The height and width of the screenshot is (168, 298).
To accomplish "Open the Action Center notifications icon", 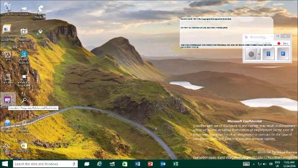I will (x=271, y=164).
